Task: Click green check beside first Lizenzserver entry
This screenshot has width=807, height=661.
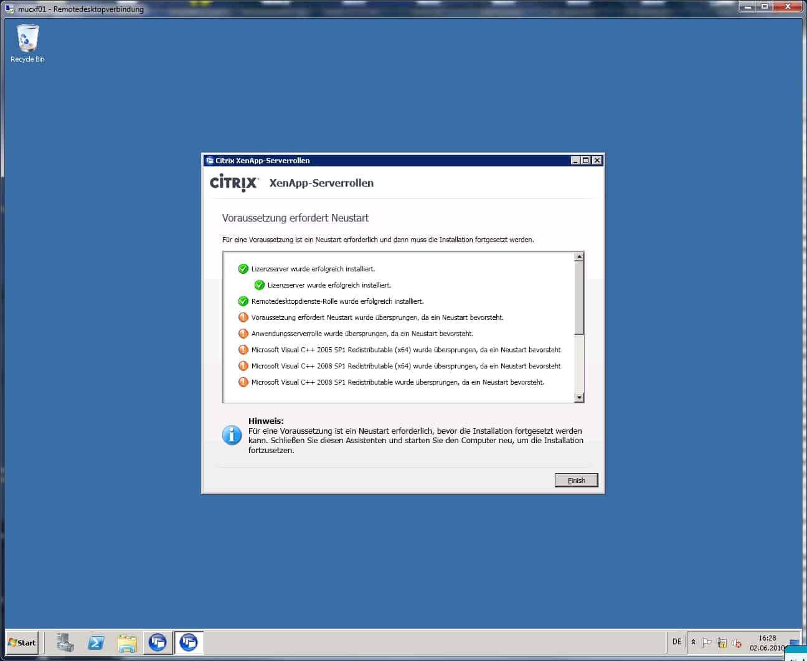Action: point(243,269)
